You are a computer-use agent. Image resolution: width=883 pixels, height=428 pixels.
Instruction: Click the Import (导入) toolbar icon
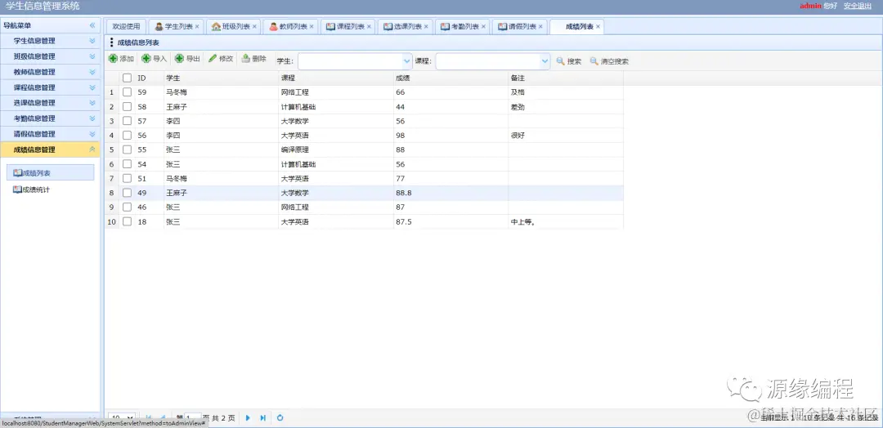coord(146,59)
